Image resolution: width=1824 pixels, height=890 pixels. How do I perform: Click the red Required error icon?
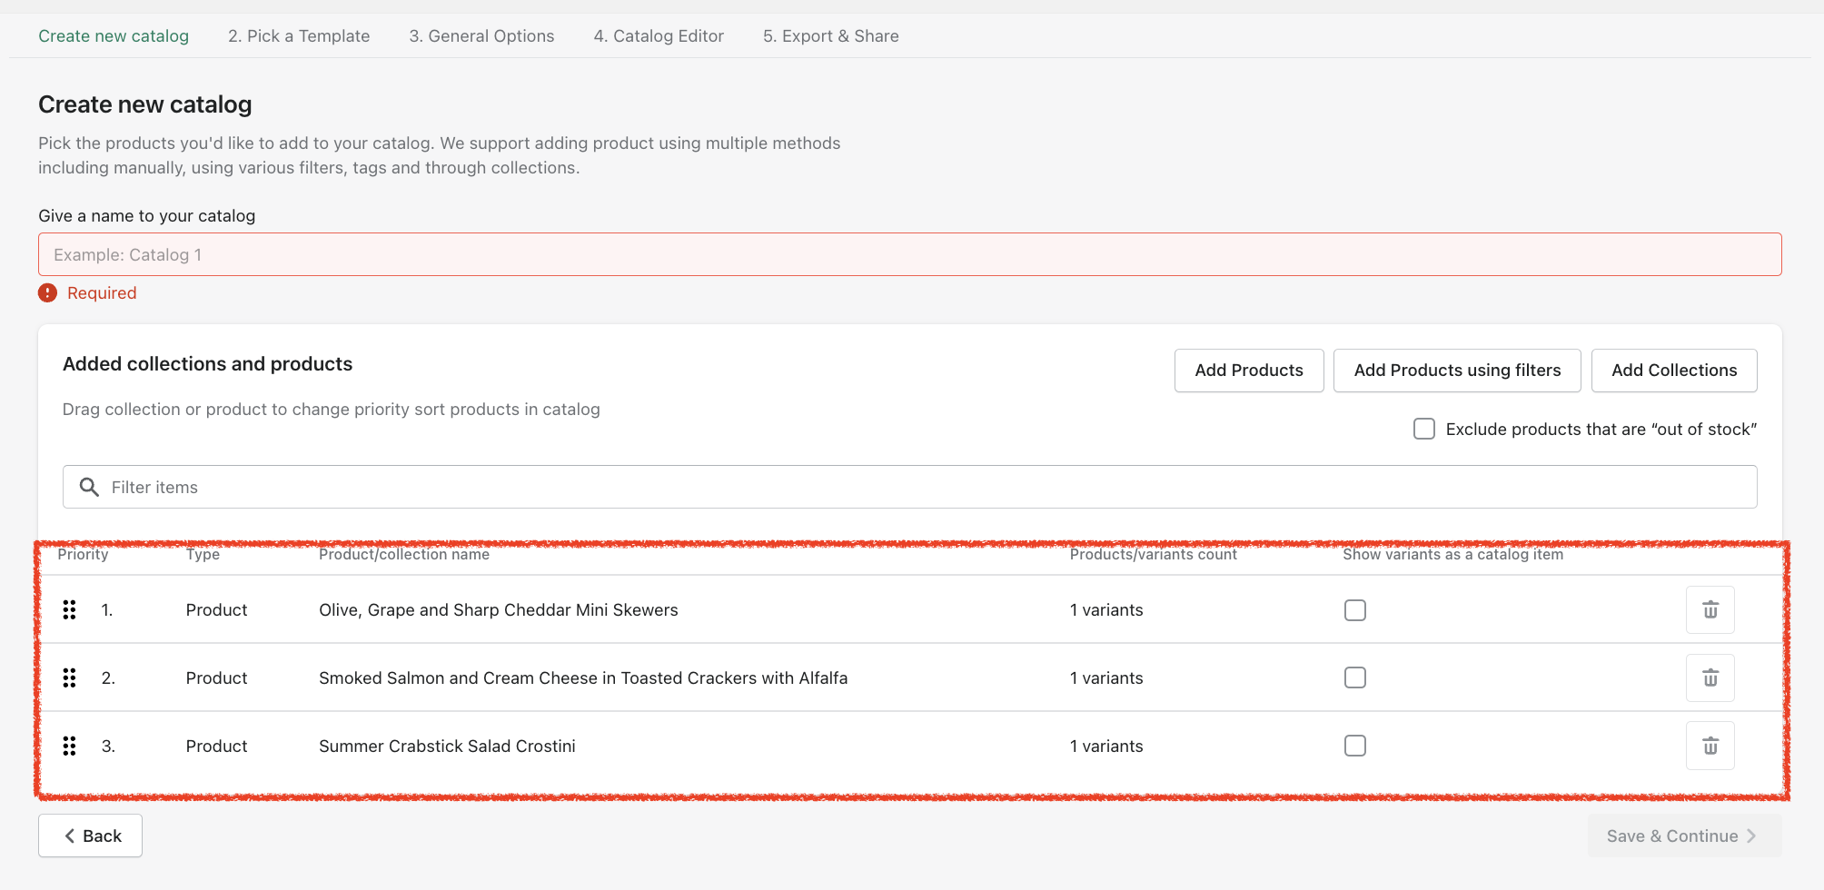[x=48, y=293]
